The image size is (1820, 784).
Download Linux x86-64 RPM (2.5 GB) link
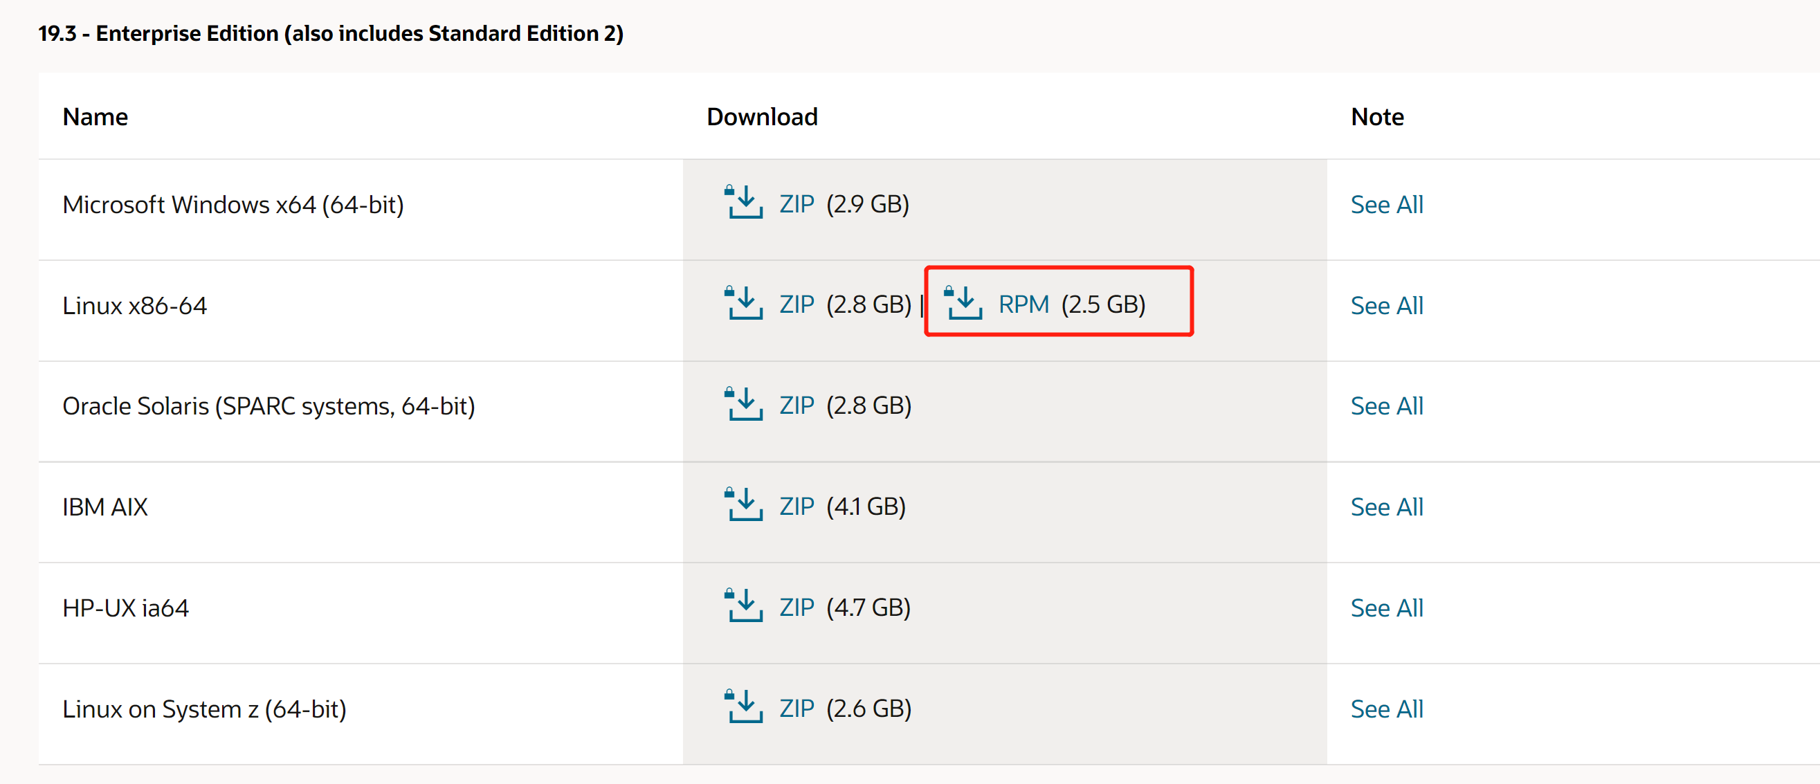(x=1023, y=305)
